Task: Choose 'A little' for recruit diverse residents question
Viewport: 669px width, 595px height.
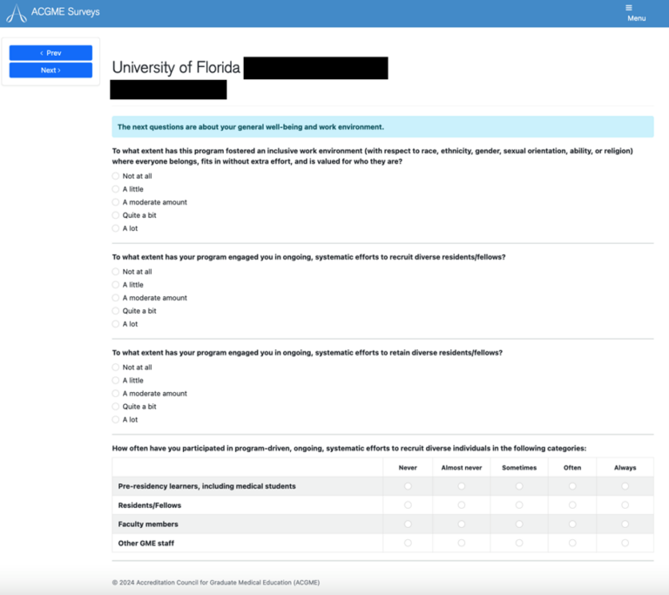Action: [x=116, y=285]
